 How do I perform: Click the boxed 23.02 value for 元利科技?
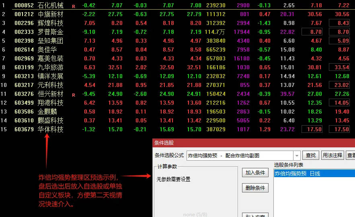pyautogui.click(x=339, y=85)
